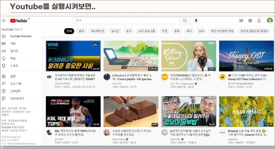
Task: Open the 이효석아카데미 channel avatar
Action: coord(49,77)
